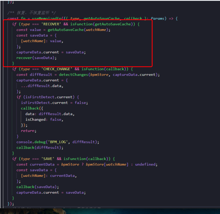Click recover(saveData); call

[x=36, y=58]
